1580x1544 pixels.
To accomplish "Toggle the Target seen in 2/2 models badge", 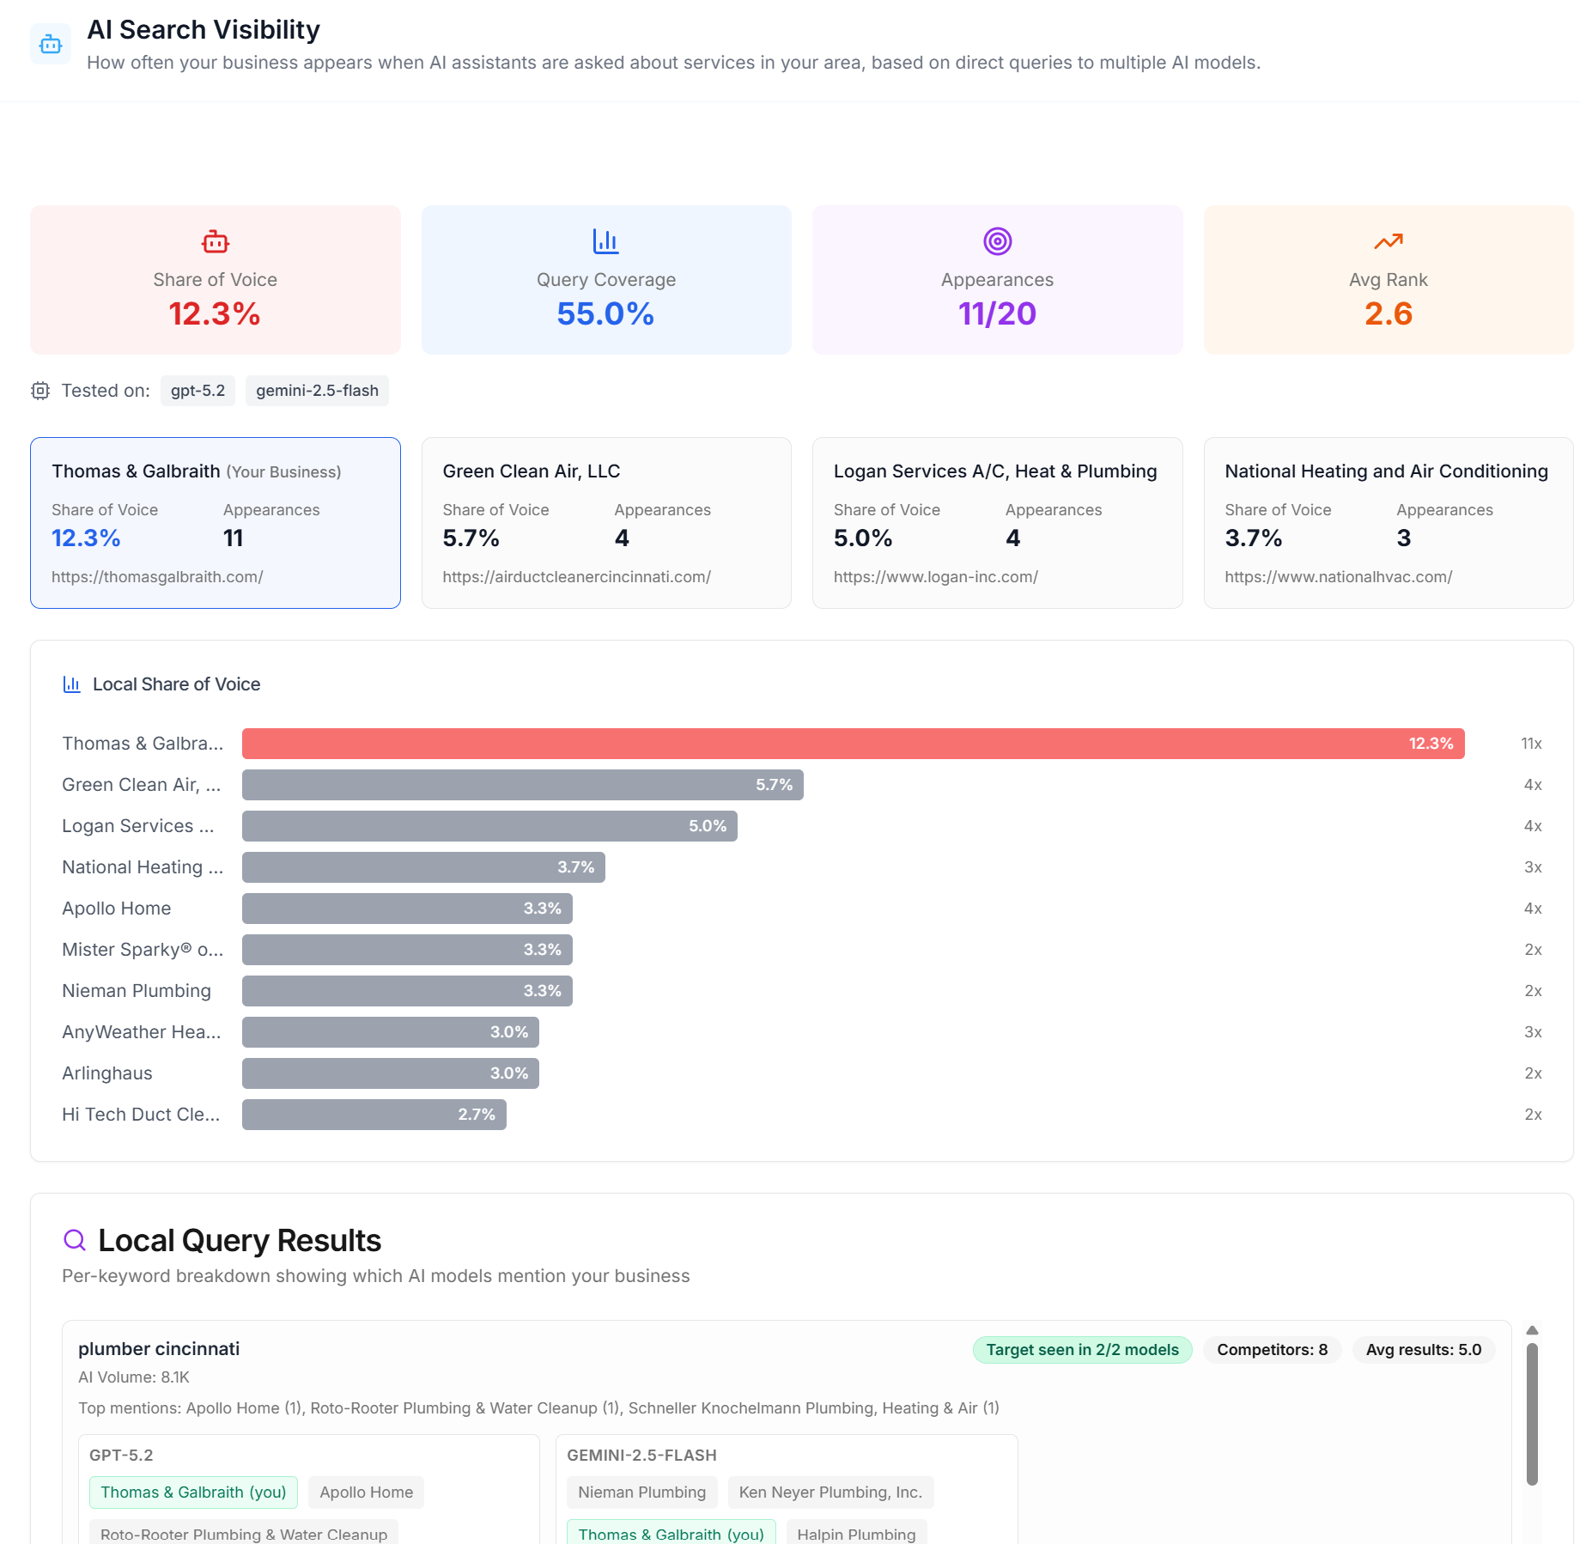I will tap(1082, 1349).
